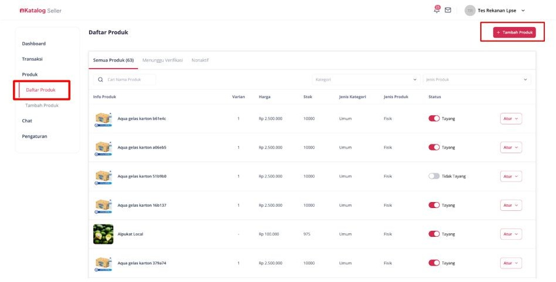The image size is (556, 282).
Task: Click thumbnail of Aqua gelas karton b61e4c
Action: [103, 119]
